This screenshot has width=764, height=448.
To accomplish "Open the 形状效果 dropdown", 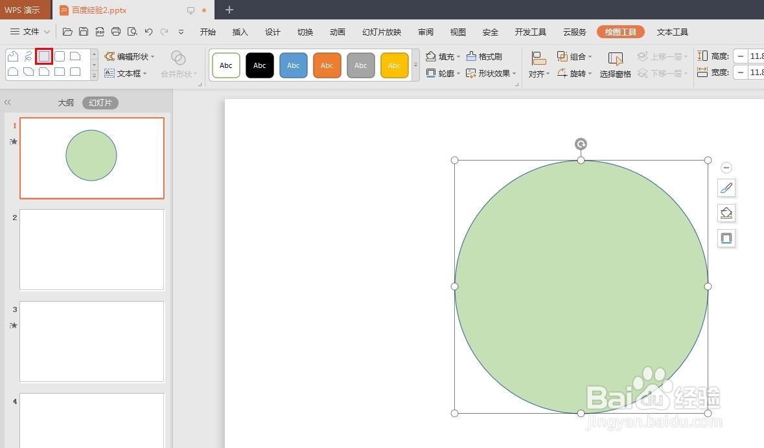I will pos(491,74).
